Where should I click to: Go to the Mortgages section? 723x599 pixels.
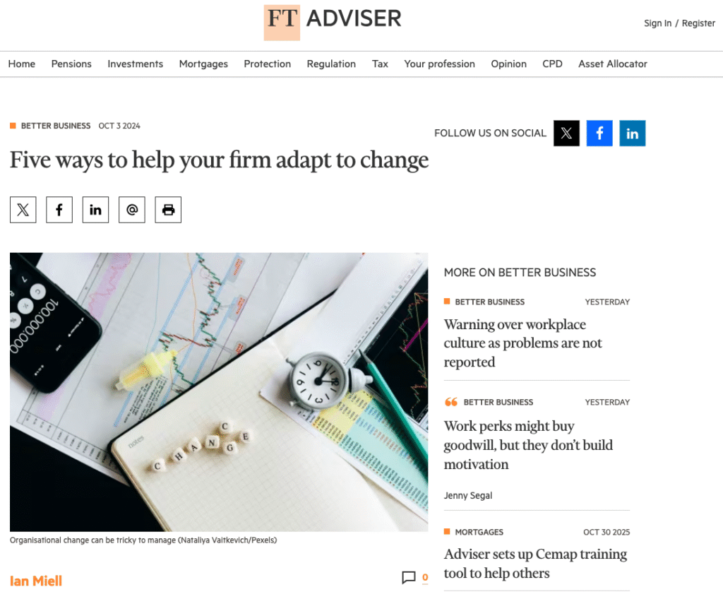[203, 64]
